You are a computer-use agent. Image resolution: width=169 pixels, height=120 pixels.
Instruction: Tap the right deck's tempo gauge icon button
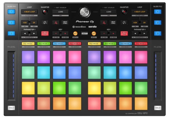click(124, 23)
